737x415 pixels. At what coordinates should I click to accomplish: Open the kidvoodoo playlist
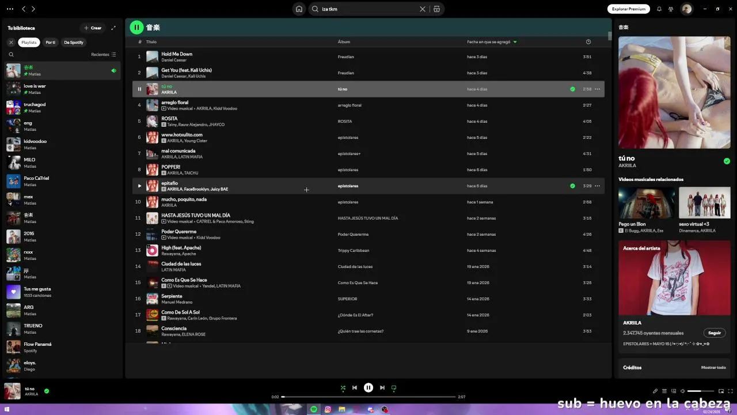point(62,144)
